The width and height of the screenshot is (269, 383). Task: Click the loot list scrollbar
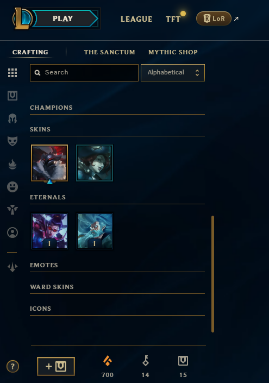tap(212, 274)
